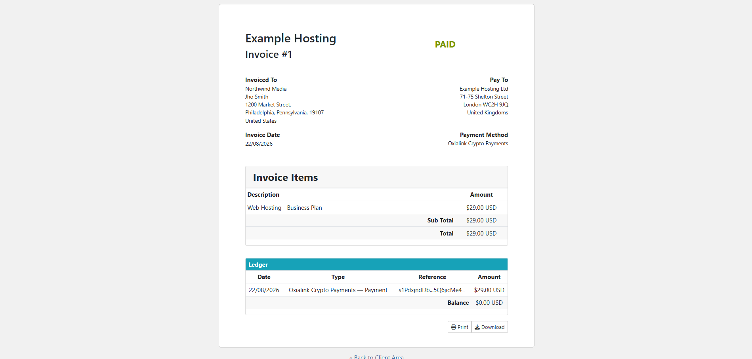Click the Payment Method label
Viewport: 752px width, 359px height.
[x=484, y=135]
